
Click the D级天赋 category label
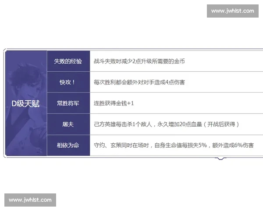pyautogui.click(x=25, y=103)
